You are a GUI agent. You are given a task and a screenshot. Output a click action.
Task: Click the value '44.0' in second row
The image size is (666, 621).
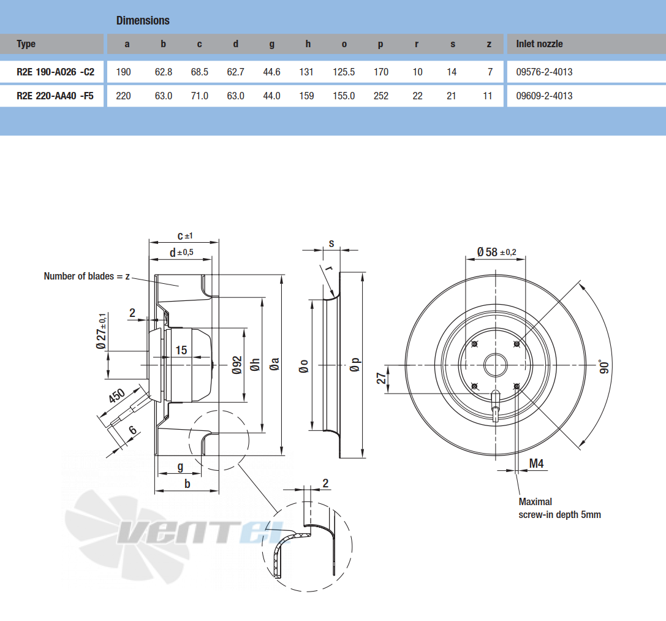[x=272, y=96]
